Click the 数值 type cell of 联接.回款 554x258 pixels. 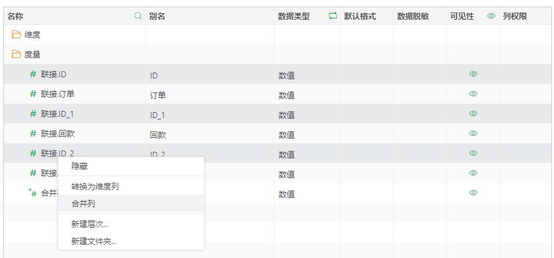287,135
